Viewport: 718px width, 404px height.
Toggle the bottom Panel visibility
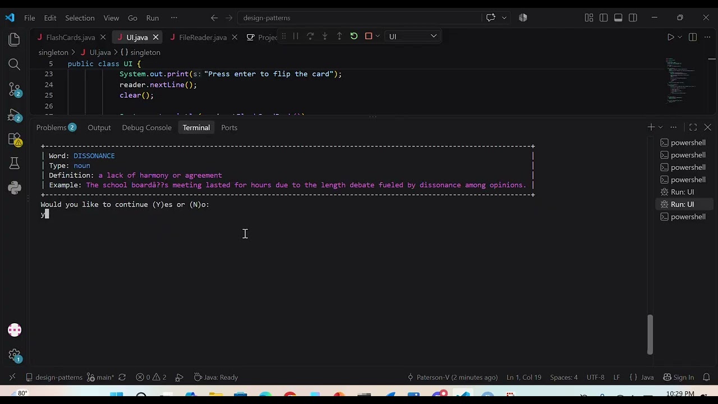point(618,18)
